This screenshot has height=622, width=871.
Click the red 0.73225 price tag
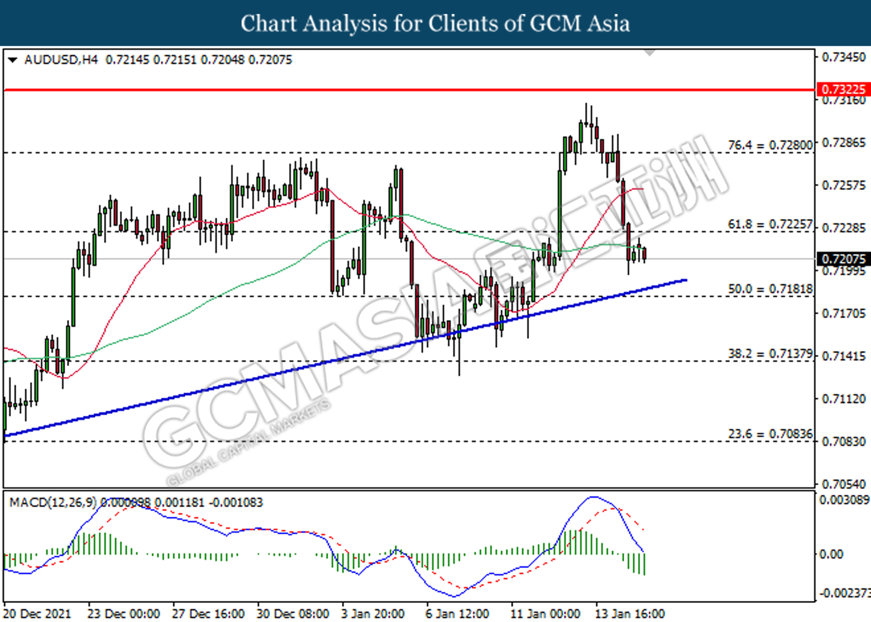coord(843,89)
